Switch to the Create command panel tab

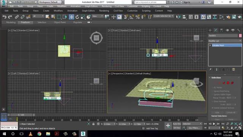coord(210,30)
